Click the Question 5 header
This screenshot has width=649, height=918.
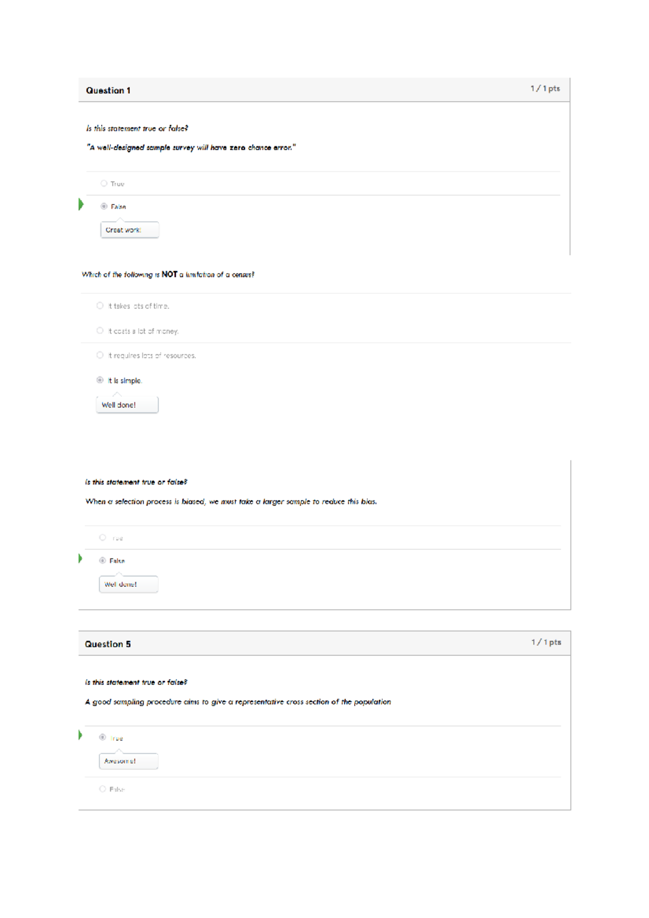pyautogui.click(x=108, y=644)
